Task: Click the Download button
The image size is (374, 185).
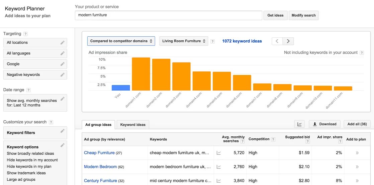Action: pyautogui.click(x=324, y=124)
